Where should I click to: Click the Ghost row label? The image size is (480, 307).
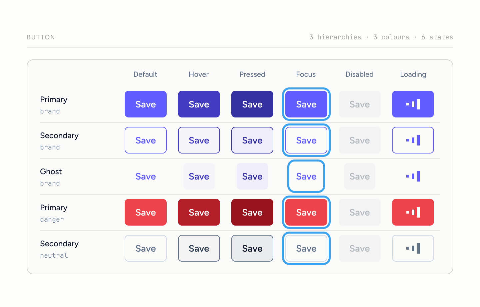coord(51,172)
